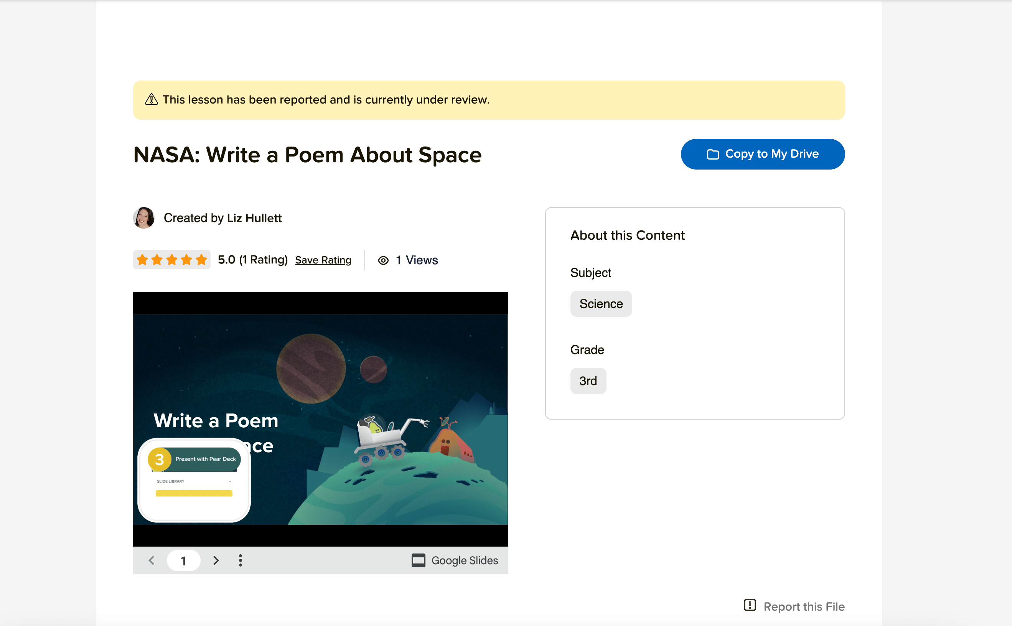The image size is (1012, 626).
Task: Click Report this File
Action: tap(794, 606)
